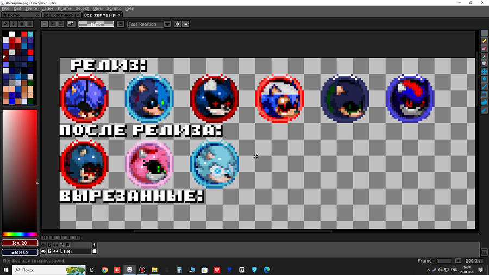Toggle visibility for all layers in header

(43, 245)
